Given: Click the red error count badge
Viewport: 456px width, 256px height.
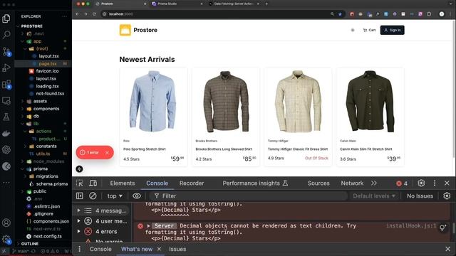Looking at the screenshot, I should (402, 183).
